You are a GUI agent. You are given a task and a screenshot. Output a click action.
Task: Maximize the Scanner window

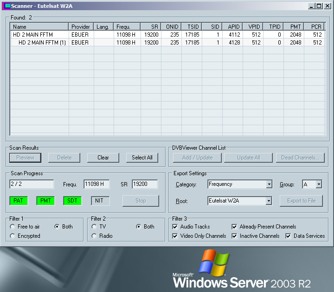[x=319, y=6]
